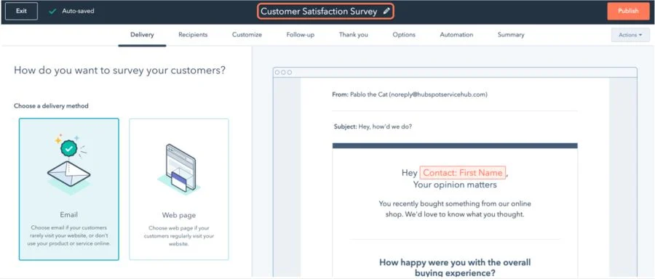Click the Your opinion matters text
Viewport: 655px width, 279px height.
coord(455,185)
